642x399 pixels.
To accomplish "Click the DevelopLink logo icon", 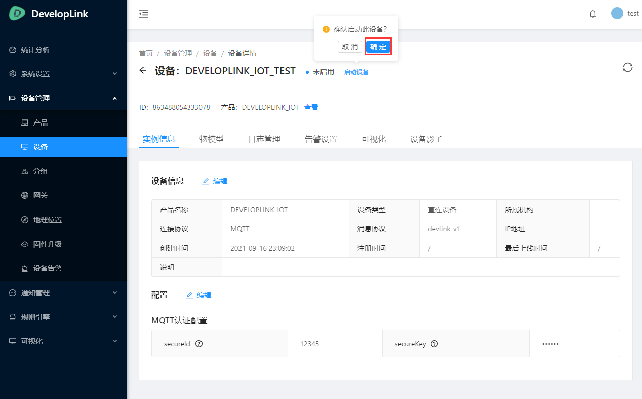I will click(17, 14).
